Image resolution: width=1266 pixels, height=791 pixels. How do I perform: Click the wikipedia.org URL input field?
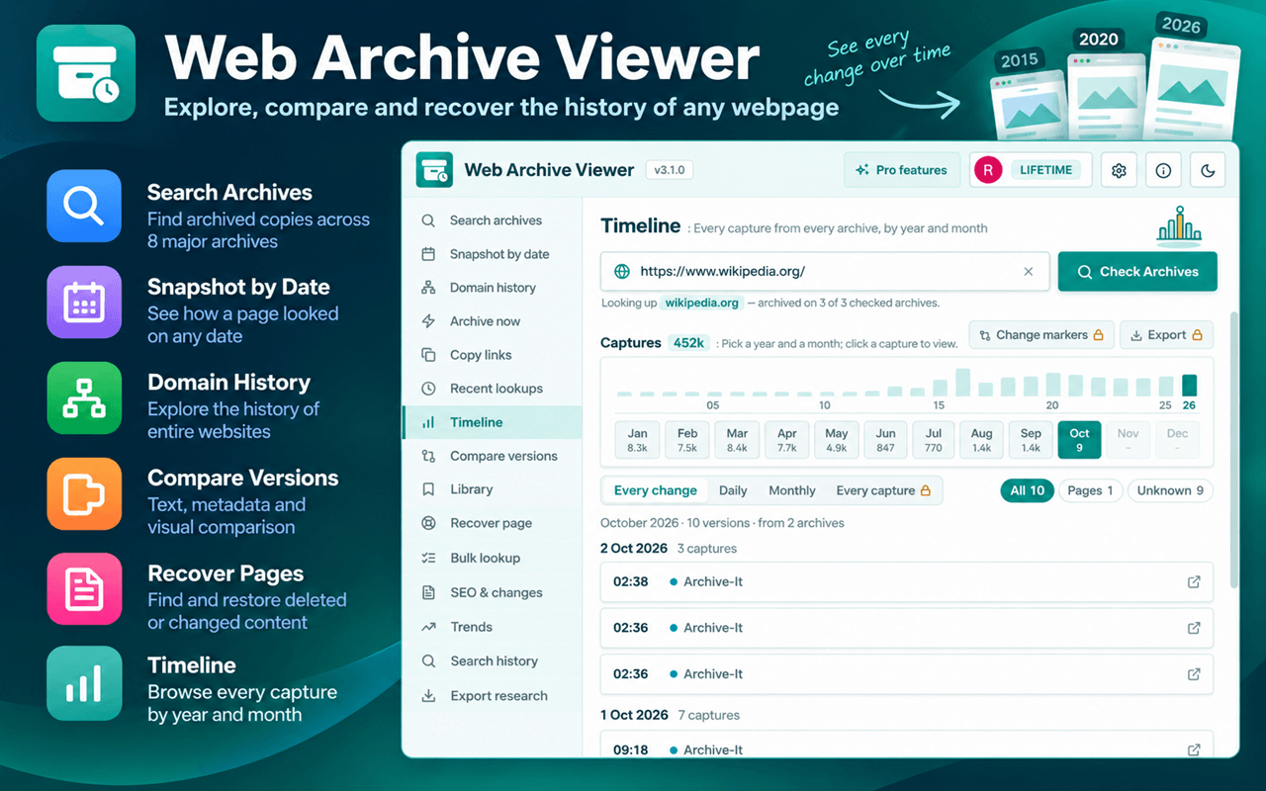(825, 271)
